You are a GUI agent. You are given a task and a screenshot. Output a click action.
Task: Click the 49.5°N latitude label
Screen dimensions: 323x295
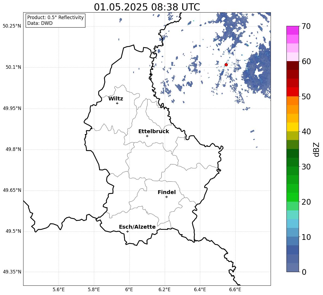pyautogui.click(x=13, y=231)
